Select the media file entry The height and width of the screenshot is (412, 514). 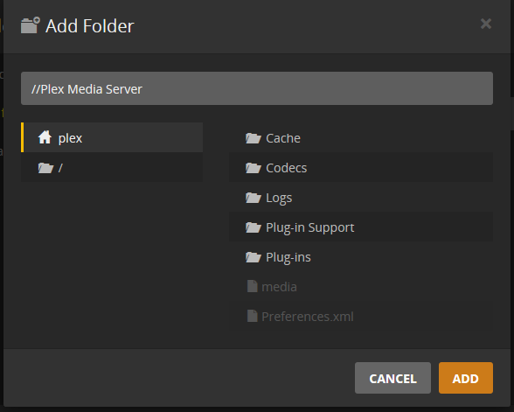[360, 286]
